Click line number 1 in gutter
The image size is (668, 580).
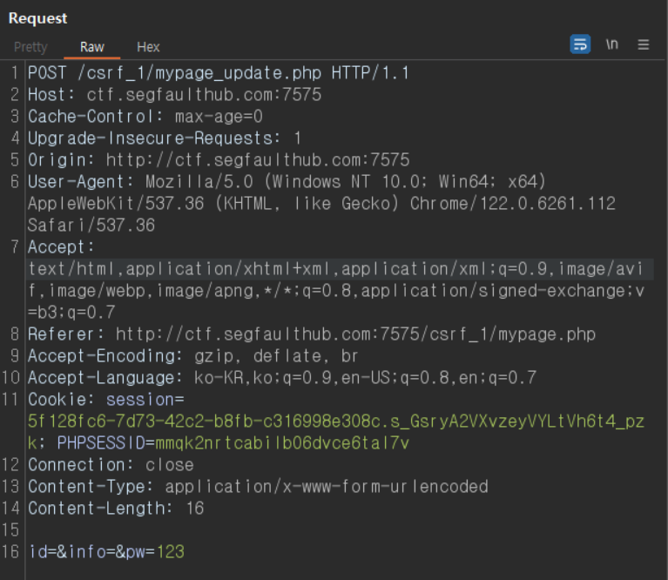(x=15, y=73)
